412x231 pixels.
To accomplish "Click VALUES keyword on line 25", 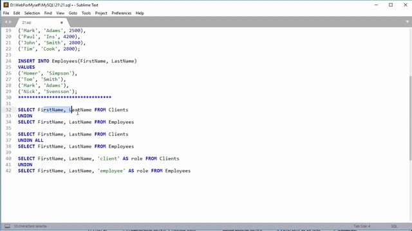I will (26, 67).
